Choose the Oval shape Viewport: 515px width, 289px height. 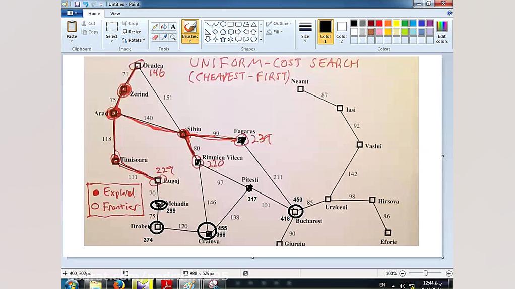[223, 24]
